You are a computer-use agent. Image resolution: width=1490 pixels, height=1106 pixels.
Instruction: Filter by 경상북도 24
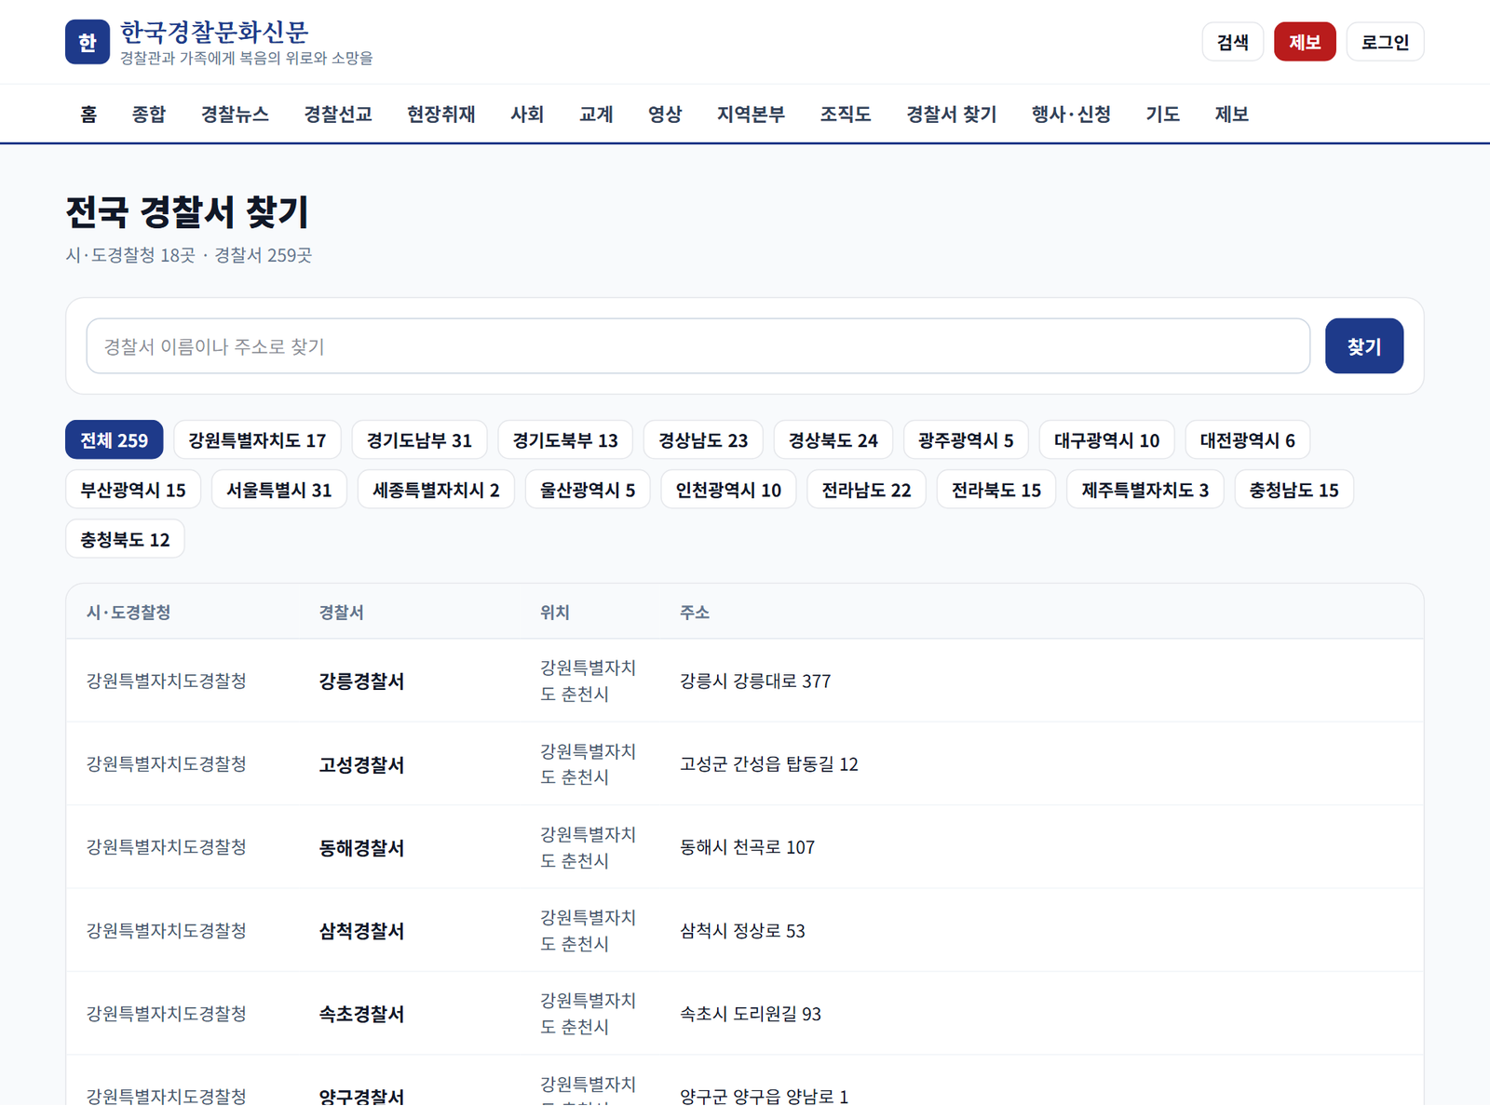(833, 440)
